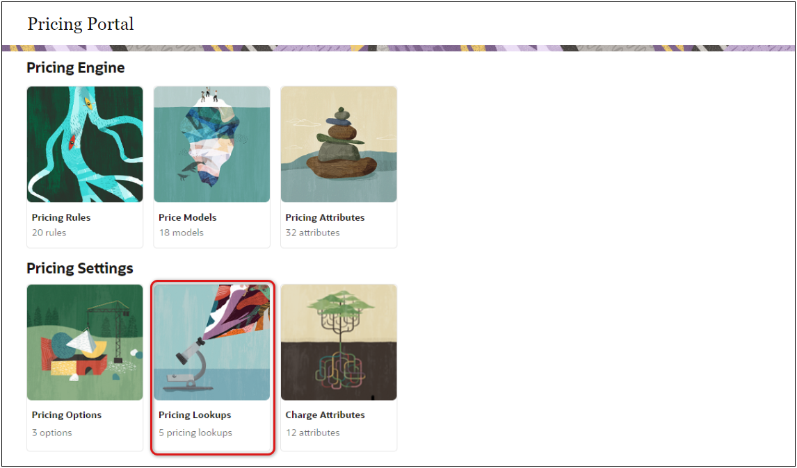Click the '5 pricing lookups' count text
797x468 pixels.
pyautogui.click(x=195, y=433)
